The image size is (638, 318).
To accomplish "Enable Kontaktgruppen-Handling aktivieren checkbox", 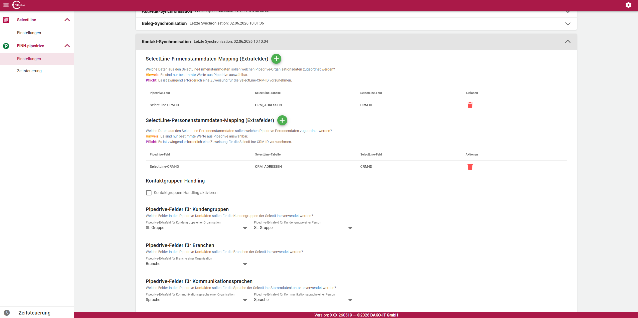I will click(149, 193).
